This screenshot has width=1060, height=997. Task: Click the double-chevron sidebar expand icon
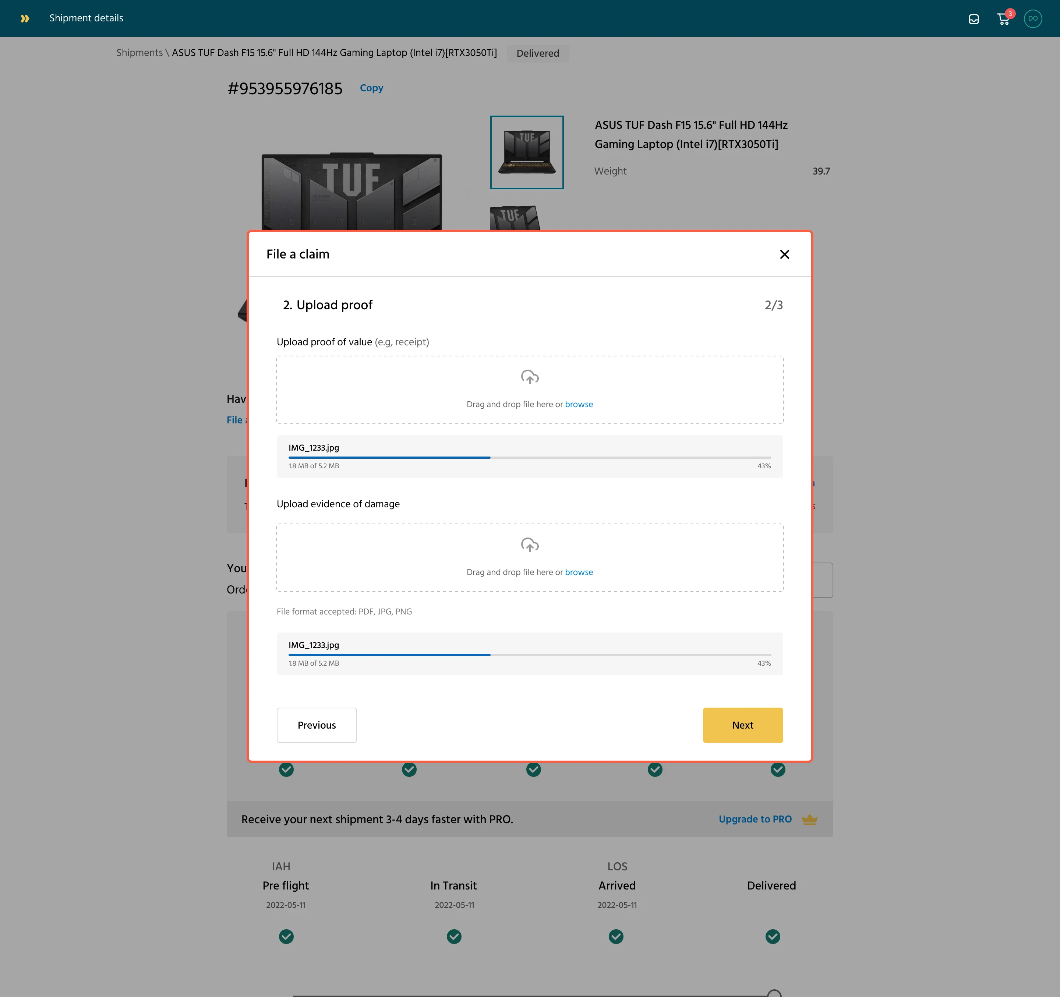(25, 19)
